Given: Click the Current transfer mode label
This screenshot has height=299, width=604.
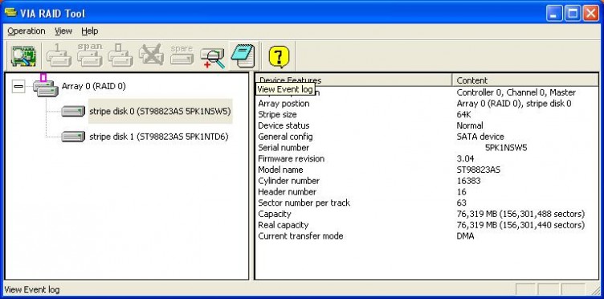Looking at the screenshot, I should pos(300,236).
